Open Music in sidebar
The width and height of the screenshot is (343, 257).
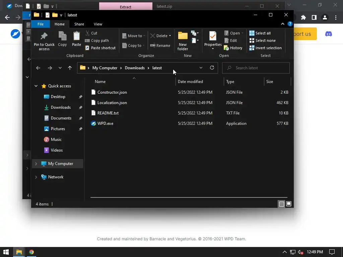click(56, 140)
